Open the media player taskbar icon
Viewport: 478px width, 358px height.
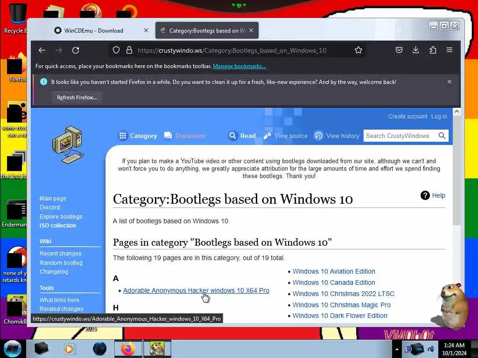(x=69, y=349)
